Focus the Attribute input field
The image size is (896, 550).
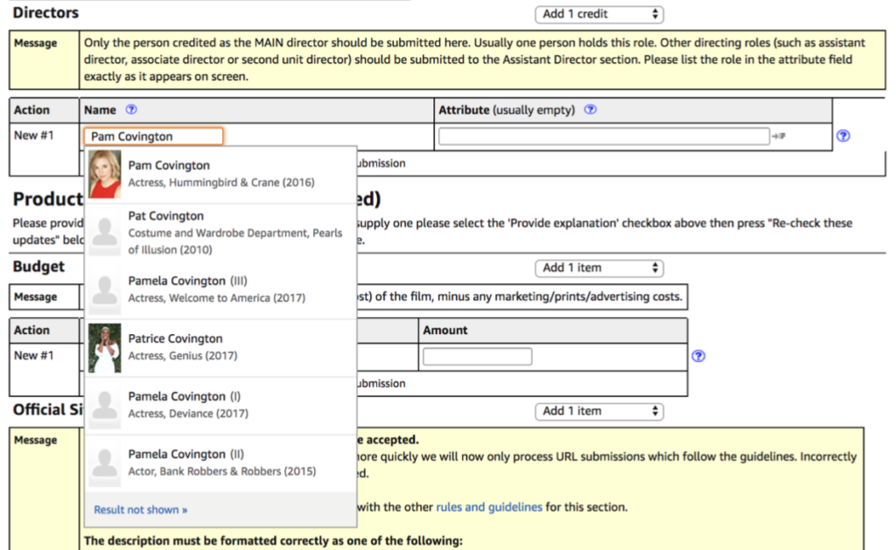coord(604,136)
